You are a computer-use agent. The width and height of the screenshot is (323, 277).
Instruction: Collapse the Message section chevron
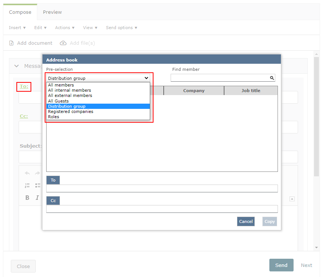coord(16,66)
